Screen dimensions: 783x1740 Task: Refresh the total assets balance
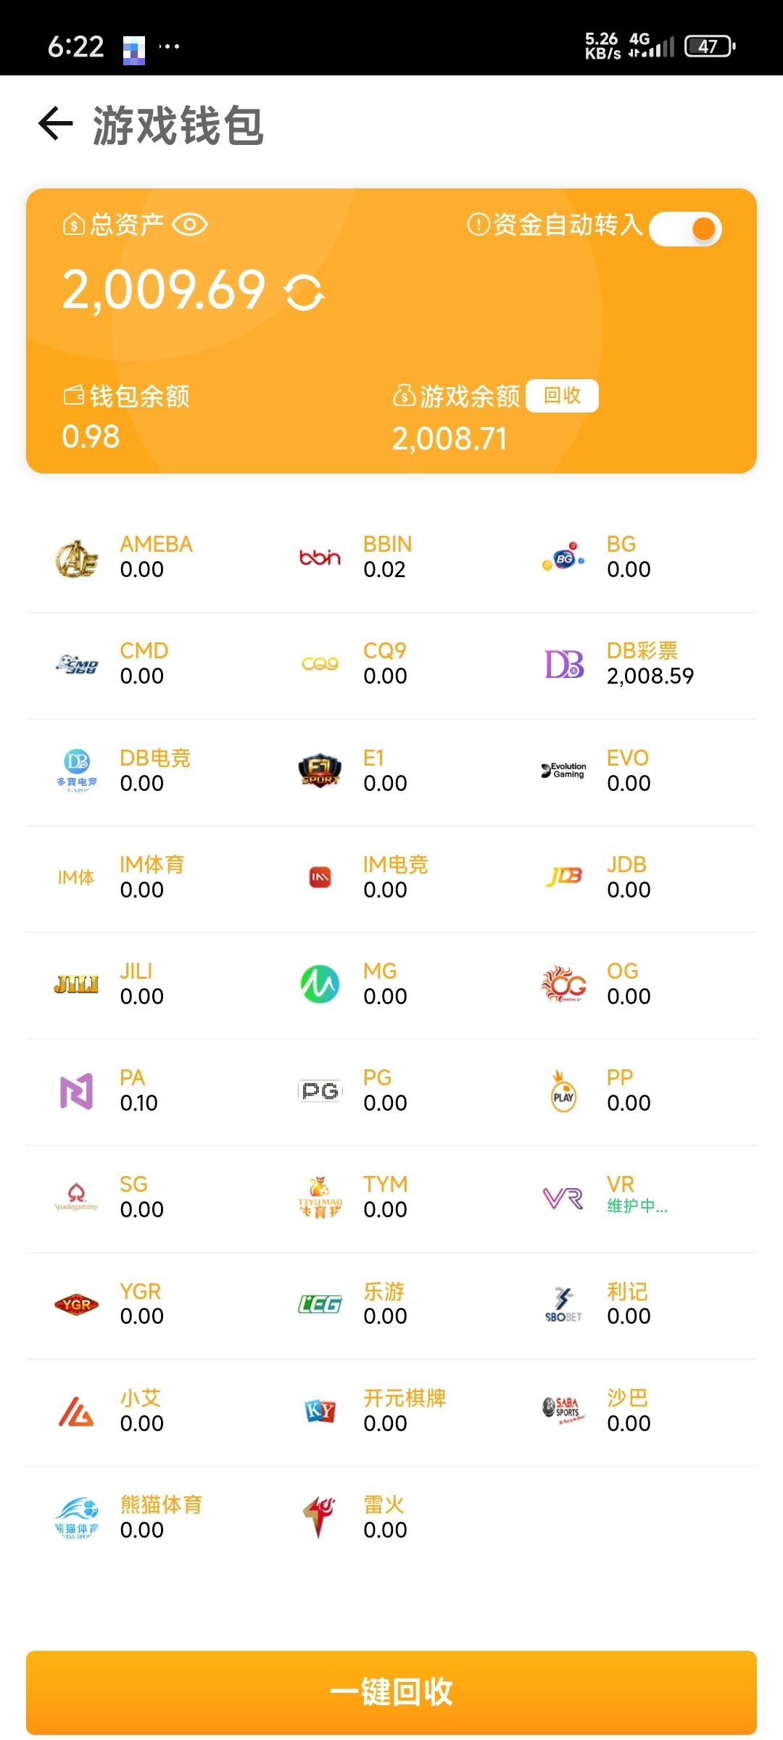[304, 293]
